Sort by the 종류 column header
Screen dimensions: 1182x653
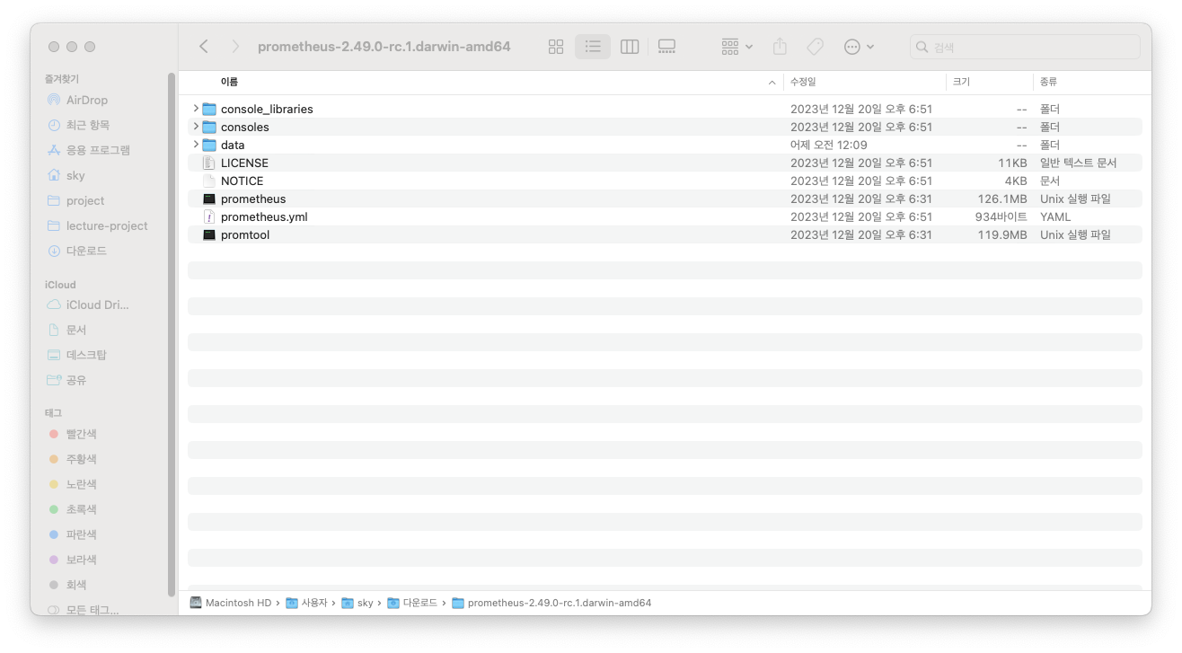click(x=1049, y=82)
